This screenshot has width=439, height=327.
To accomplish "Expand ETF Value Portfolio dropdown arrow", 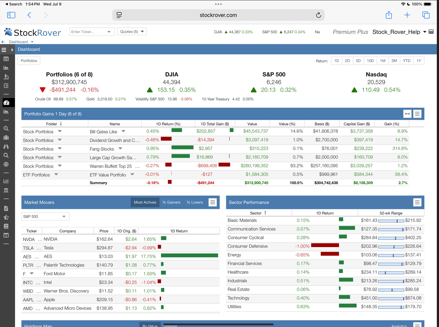I will (x=132, y=174).
